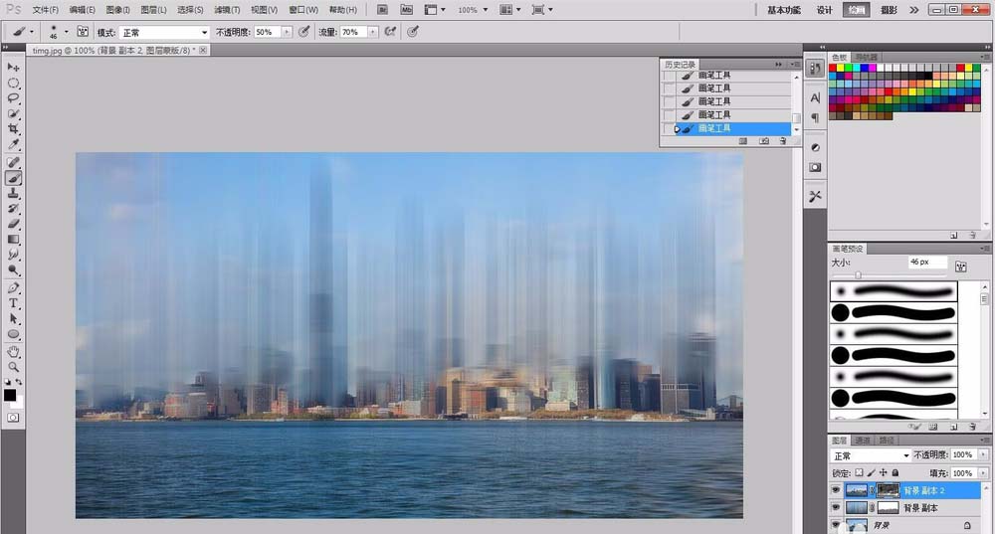995x534 pixels.
Task: Select the Move tool in the toolbox
Action: click(x=14, y=68)
